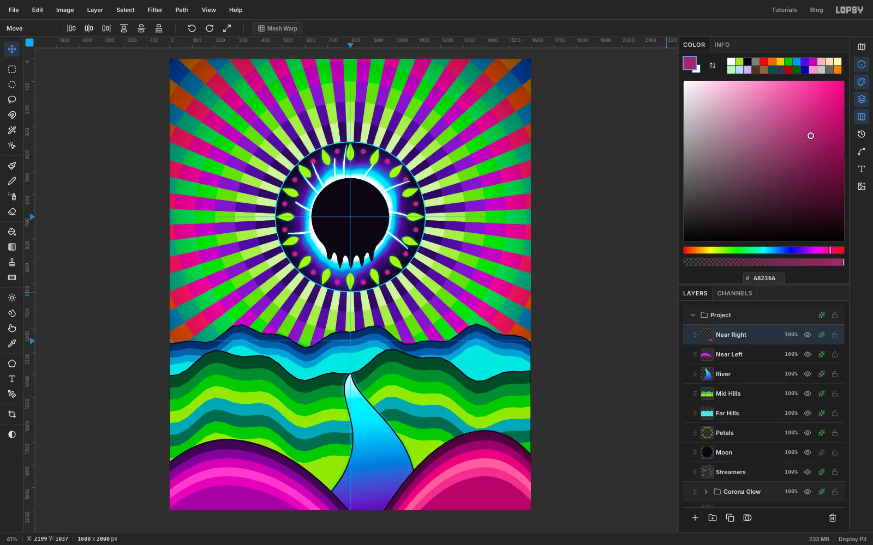This screenshot has height=545, width=873.
Task: Select the Hand pan tool
Action: click(12, 328)
